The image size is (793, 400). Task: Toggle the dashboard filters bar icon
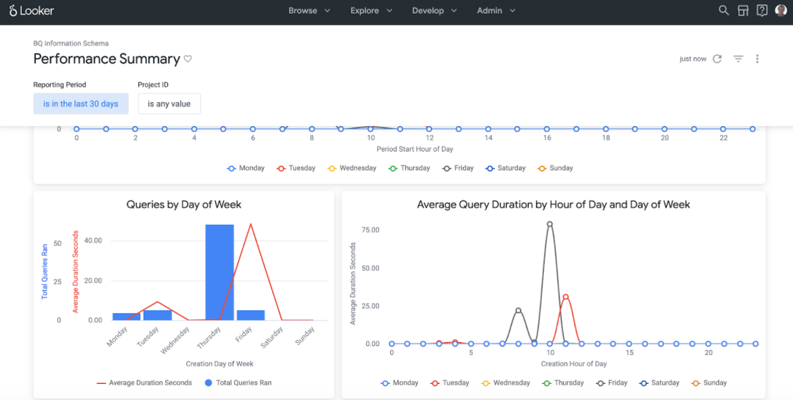738,59
